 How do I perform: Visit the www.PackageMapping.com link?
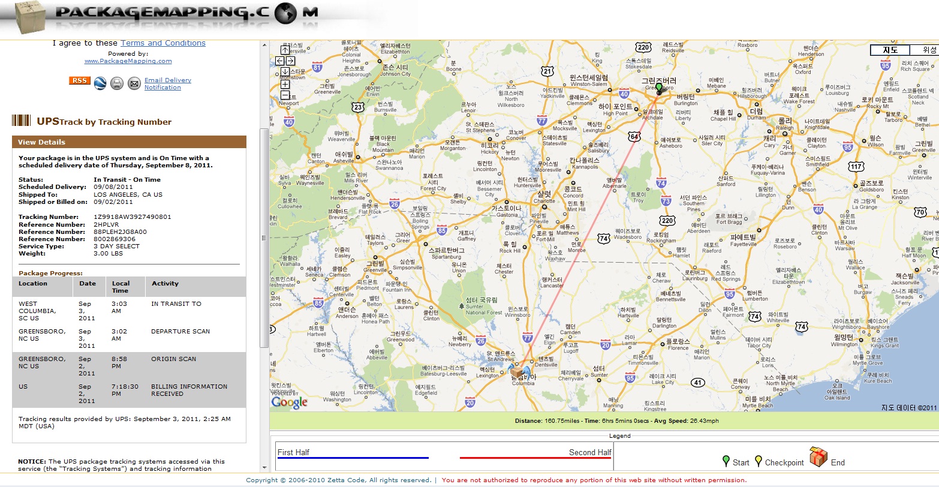(x=128, y=61)
